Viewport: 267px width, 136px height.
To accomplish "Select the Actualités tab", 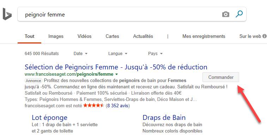I will (143, 36).
